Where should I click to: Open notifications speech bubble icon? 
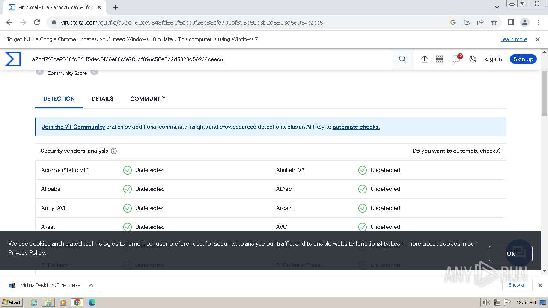[456, 59]
